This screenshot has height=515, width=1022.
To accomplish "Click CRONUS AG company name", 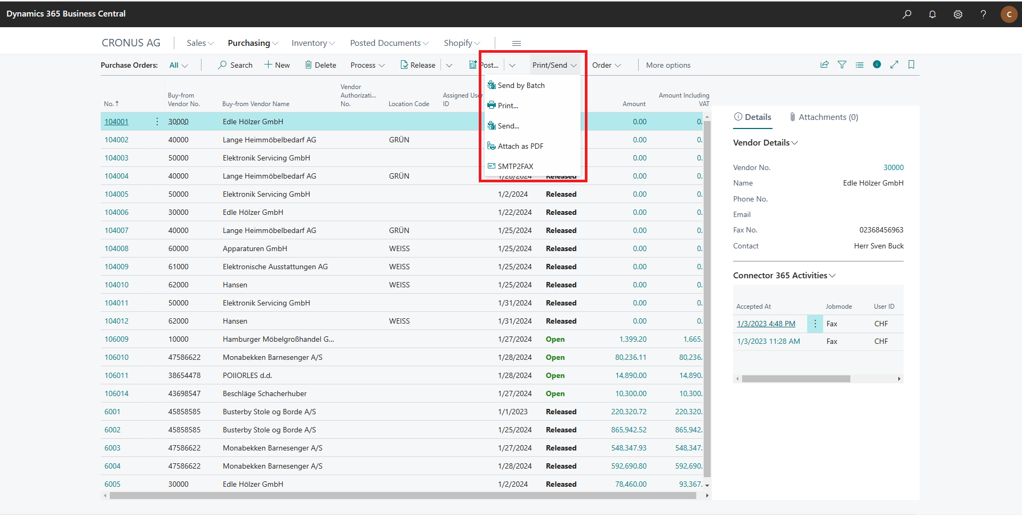I will (x=131, y=43).
